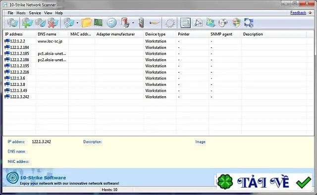The image size is (317, 195).
Task: Click the DNS name pc2.aksia-unet...
Action: 52,60
